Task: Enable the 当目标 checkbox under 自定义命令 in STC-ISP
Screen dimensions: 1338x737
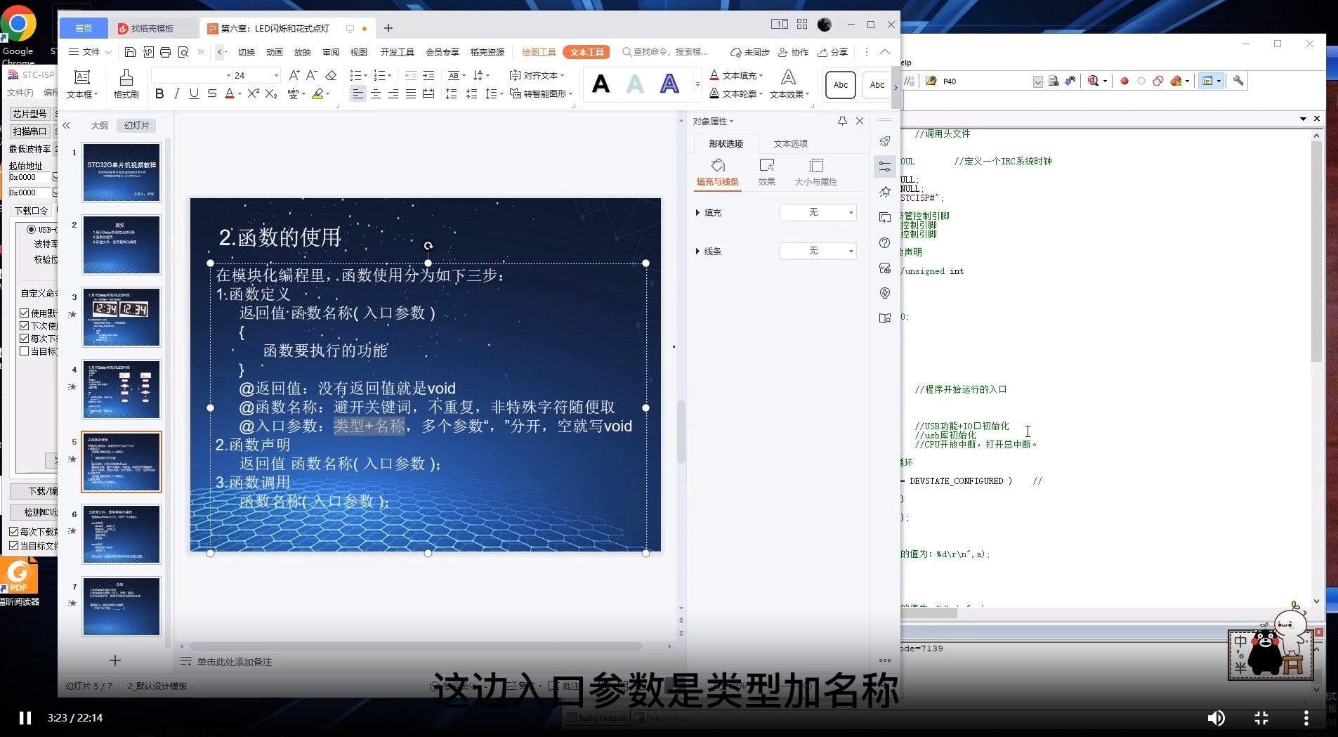Action: [x=25, y=351]
